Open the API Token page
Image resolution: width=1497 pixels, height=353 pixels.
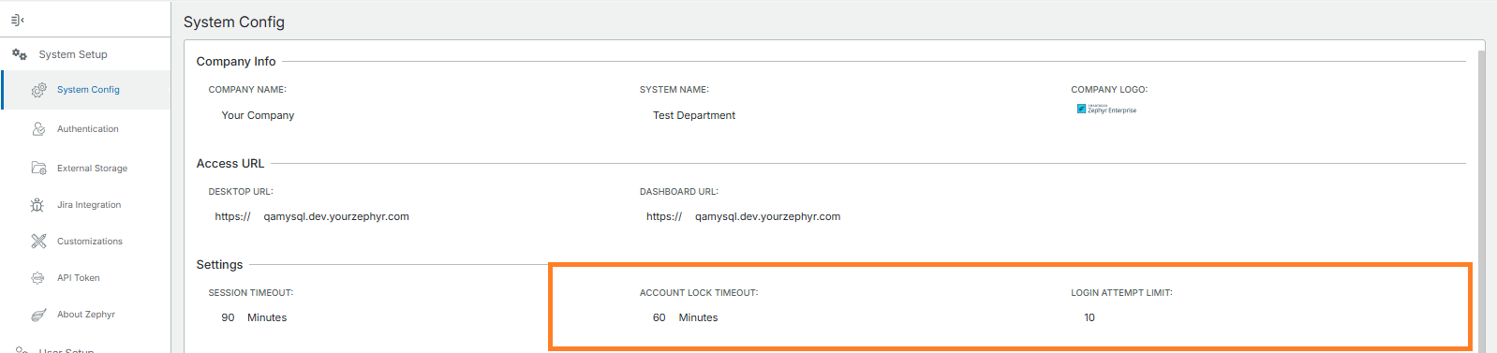(79, 278)
